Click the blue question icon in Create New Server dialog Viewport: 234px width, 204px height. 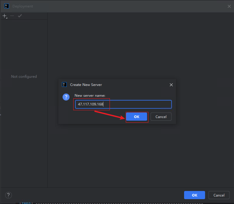pyautogui.click(x=66, y=97)
